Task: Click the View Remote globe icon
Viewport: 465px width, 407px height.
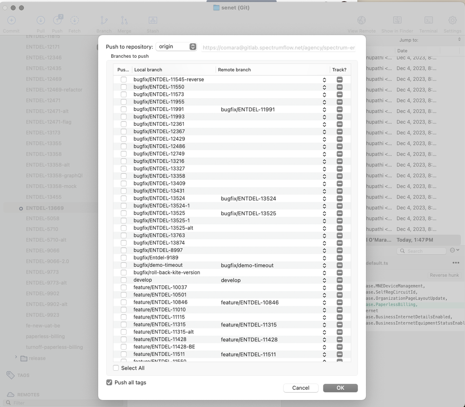Action: (x=361, y=20)
